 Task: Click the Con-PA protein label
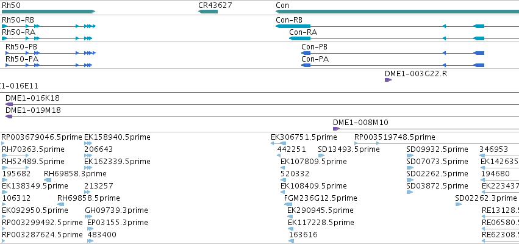click(x=315, y=59)
